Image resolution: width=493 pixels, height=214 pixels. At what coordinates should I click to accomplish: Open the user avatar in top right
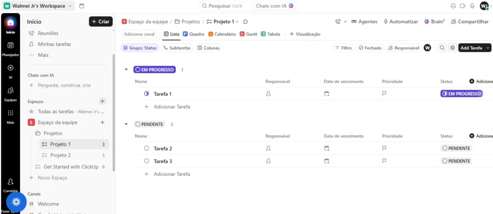[x=484, y=6]
